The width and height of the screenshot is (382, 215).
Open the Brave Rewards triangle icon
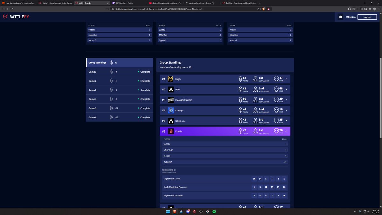269,9
